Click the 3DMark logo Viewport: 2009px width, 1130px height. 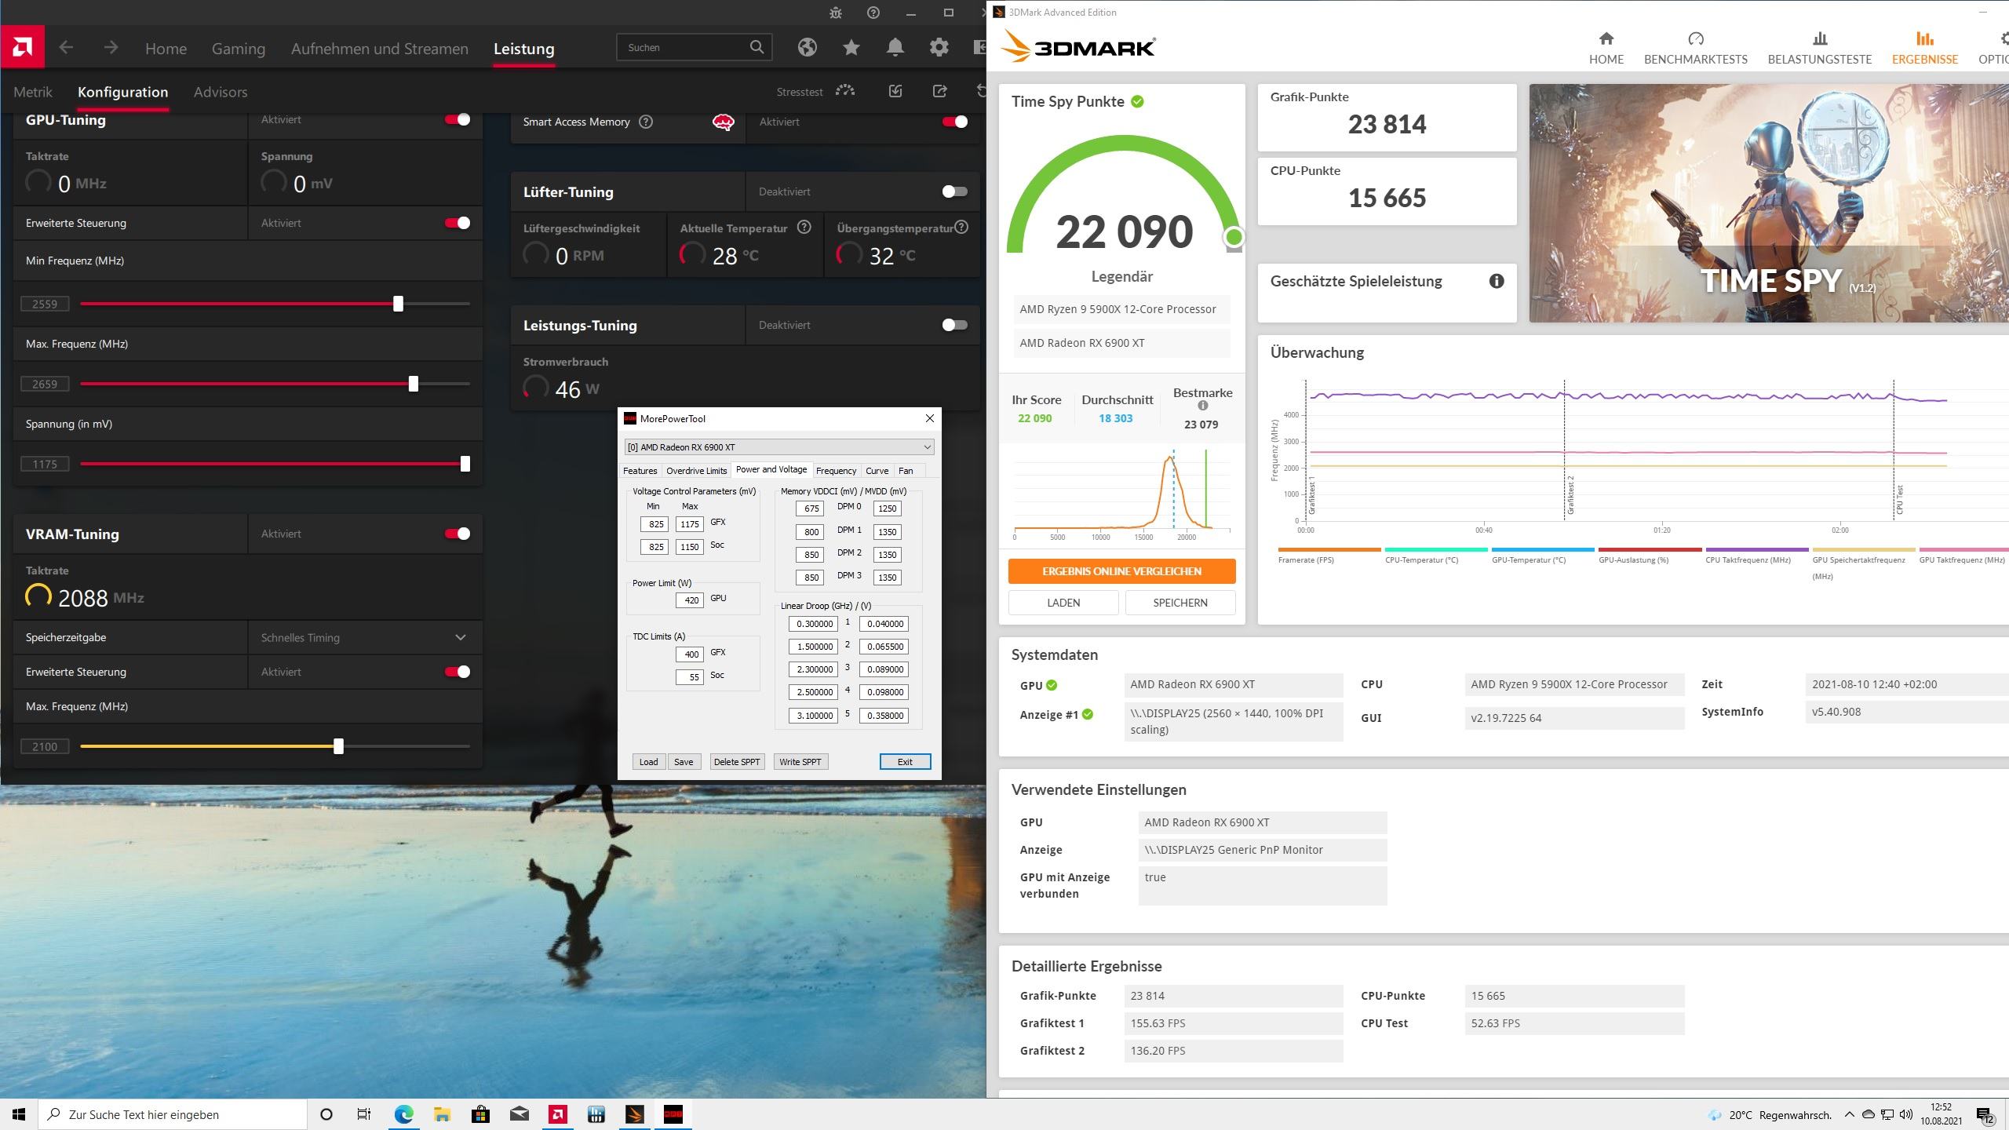point(1078,46)
